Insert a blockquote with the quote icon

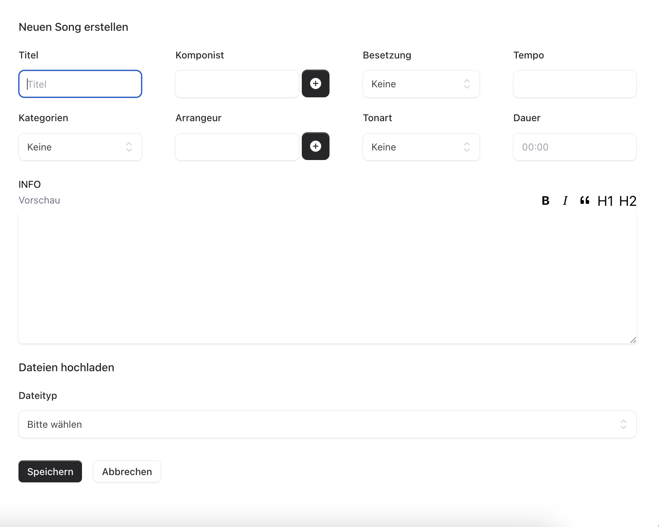[x=584, y=200]
